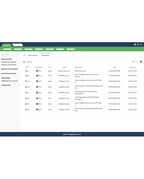The width and height of the screenshot is (144, 179).
Task: Click 'Ancien Date début' description cell
Action: click(87, 98)
